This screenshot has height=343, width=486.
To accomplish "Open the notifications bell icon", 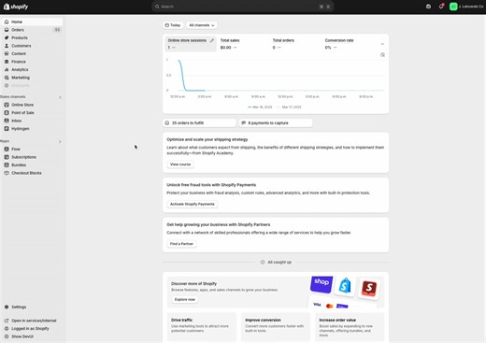I will click(x=441, y=7).
